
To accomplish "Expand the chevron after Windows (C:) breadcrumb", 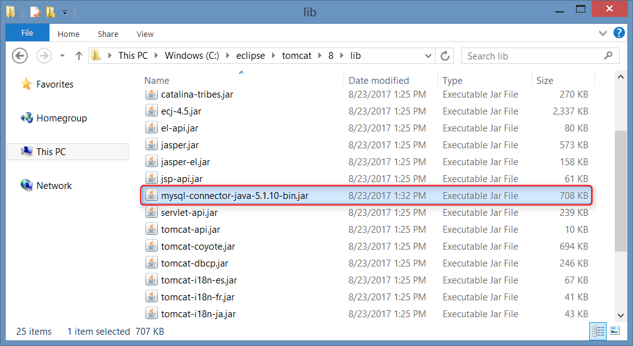I will click(x=228, y=56).
